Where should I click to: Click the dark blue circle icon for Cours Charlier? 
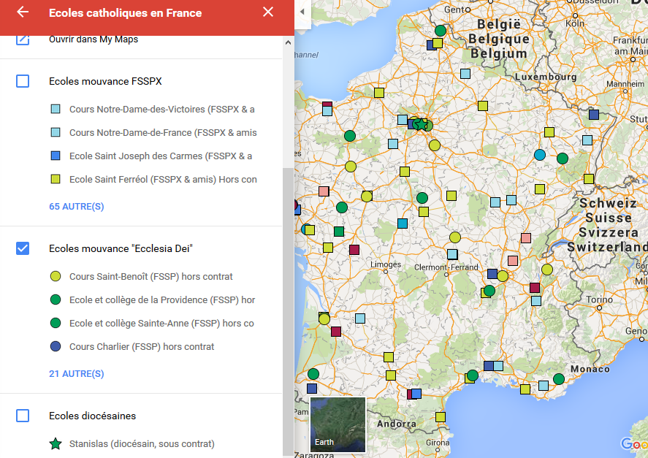(56, 347)
